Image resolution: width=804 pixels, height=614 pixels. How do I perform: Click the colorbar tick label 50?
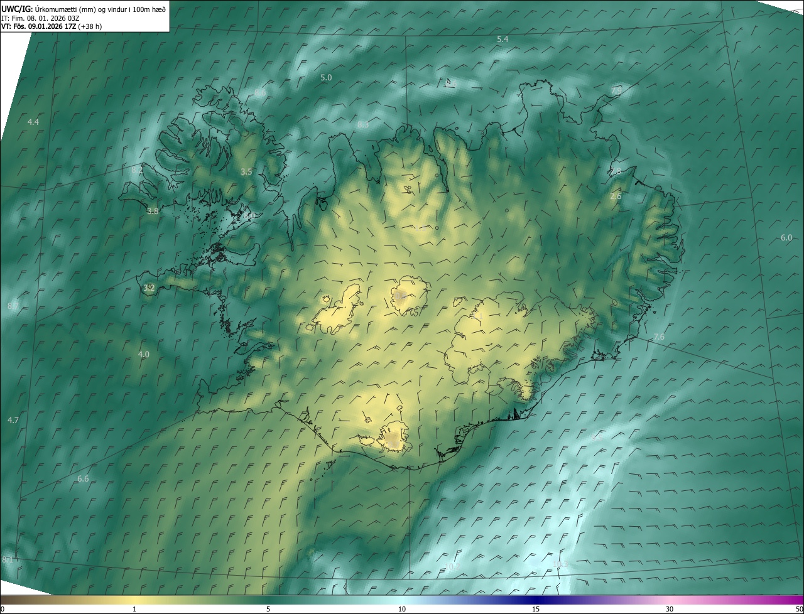[x=799, y=609]
